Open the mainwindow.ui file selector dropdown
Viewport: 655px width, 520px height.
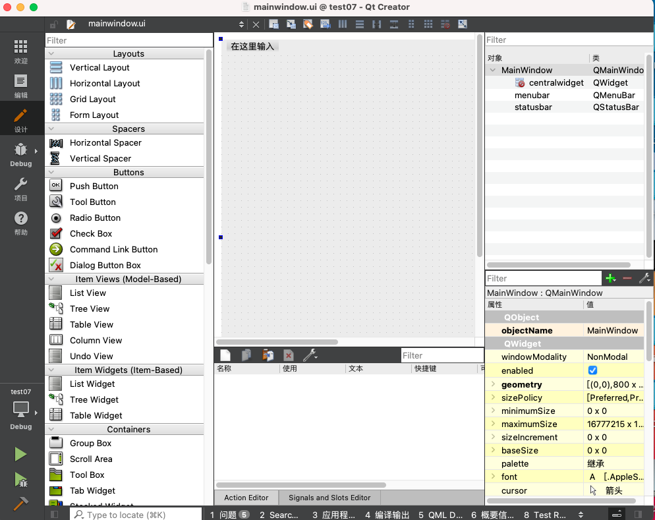pyautogui.click(x=241, y=24)
